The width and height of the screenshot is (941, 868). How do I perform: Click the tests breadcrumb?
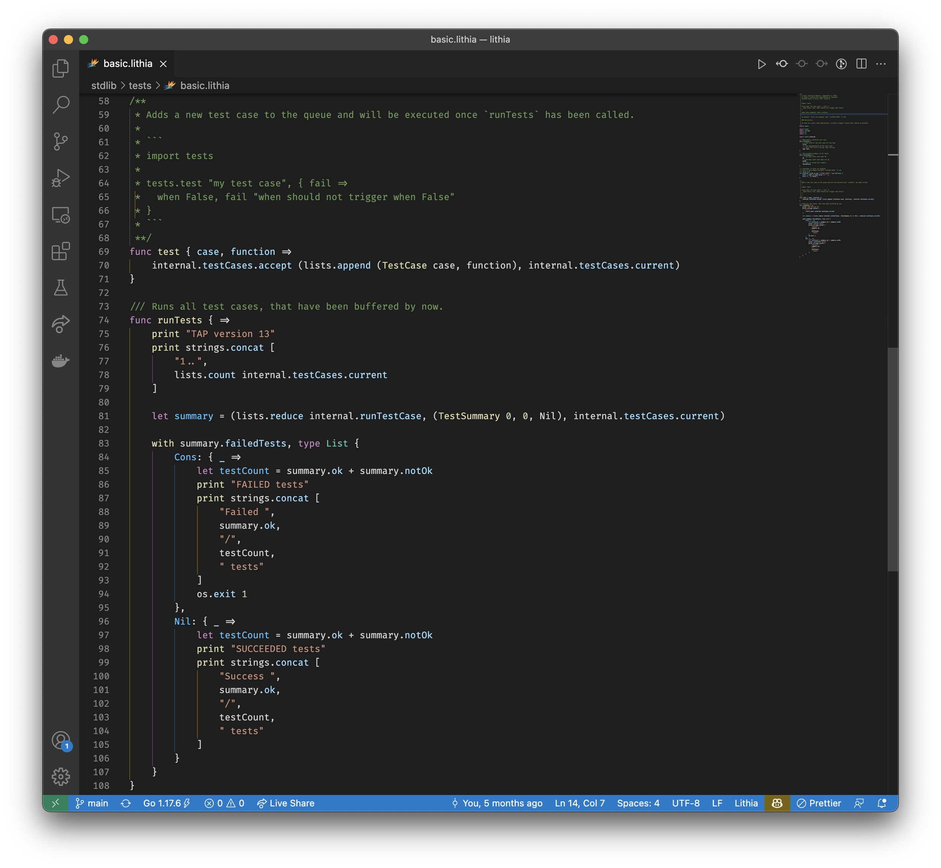140,86
